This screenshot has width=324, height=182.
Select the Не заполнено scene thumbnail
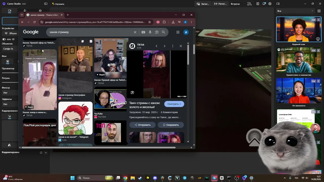(299, 90)
